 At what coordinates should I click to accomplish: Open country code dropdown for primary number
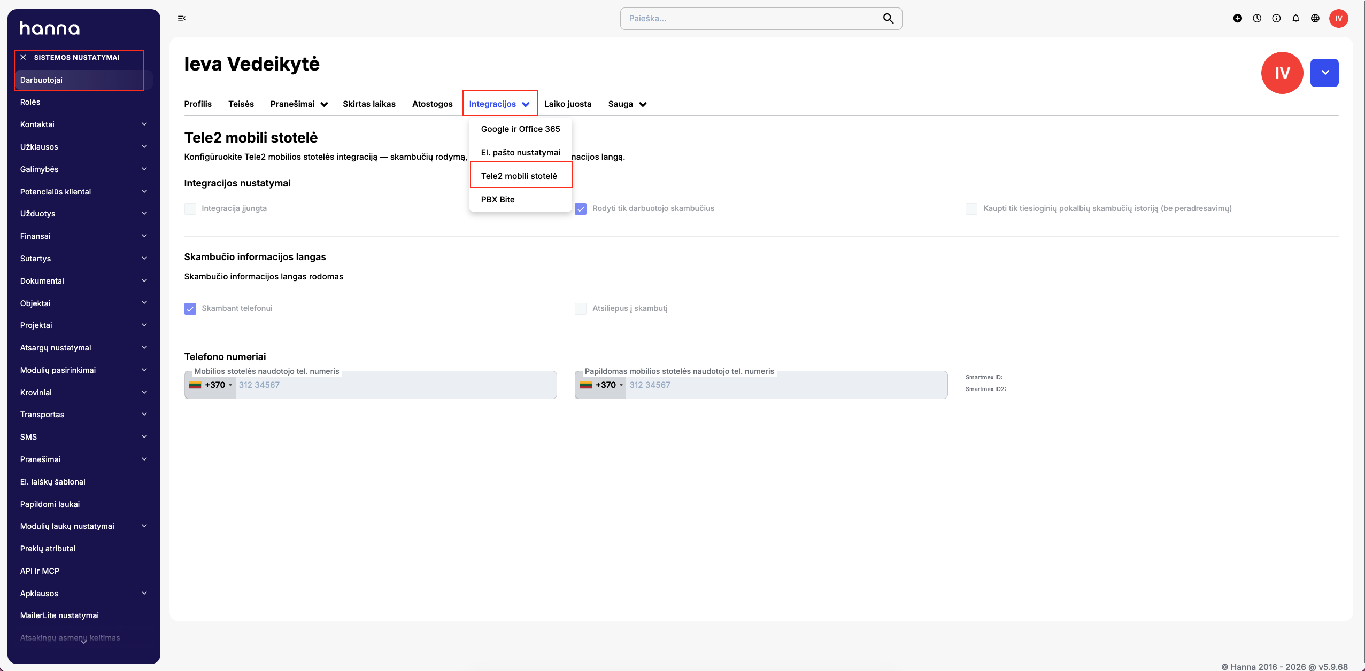tap(211, 385)
